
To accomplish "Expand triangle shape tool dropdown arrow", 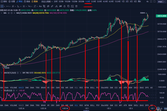I will 21,7.
